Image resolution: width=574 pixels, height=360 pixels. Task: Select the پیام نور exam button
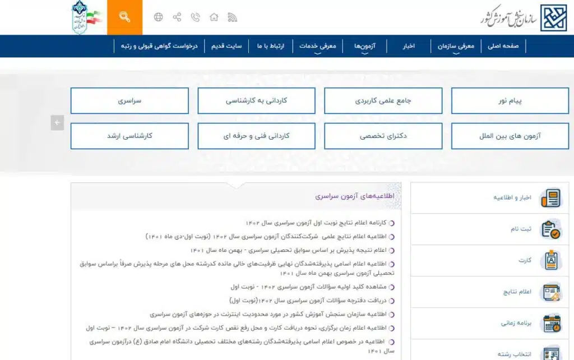(510, 101)
